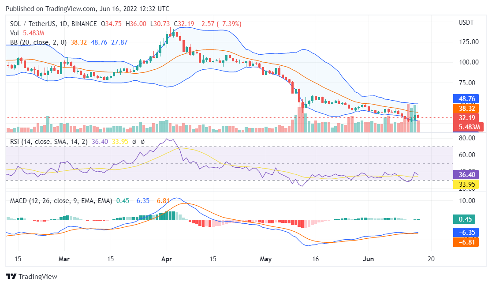
Task: Click the Jun label on the time axis
Action: [x=369, y=260]
